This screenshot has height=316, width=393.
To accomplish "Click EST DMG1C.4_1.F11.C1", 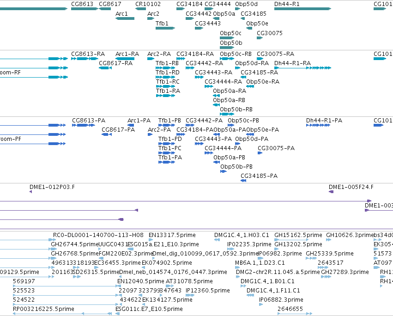I will coord(273,291).
